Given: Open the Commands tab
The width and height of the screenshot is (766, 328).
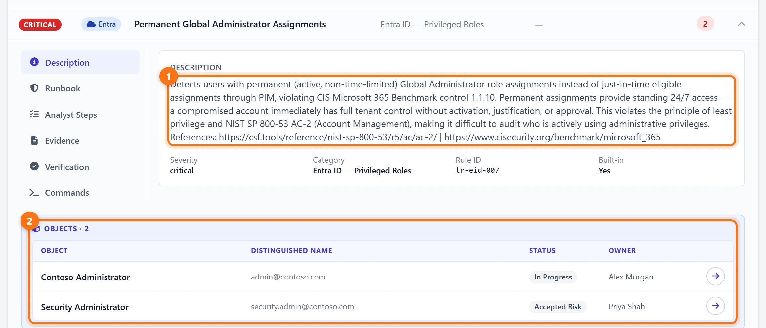Looking at the screenshot, I should (80, 193).
